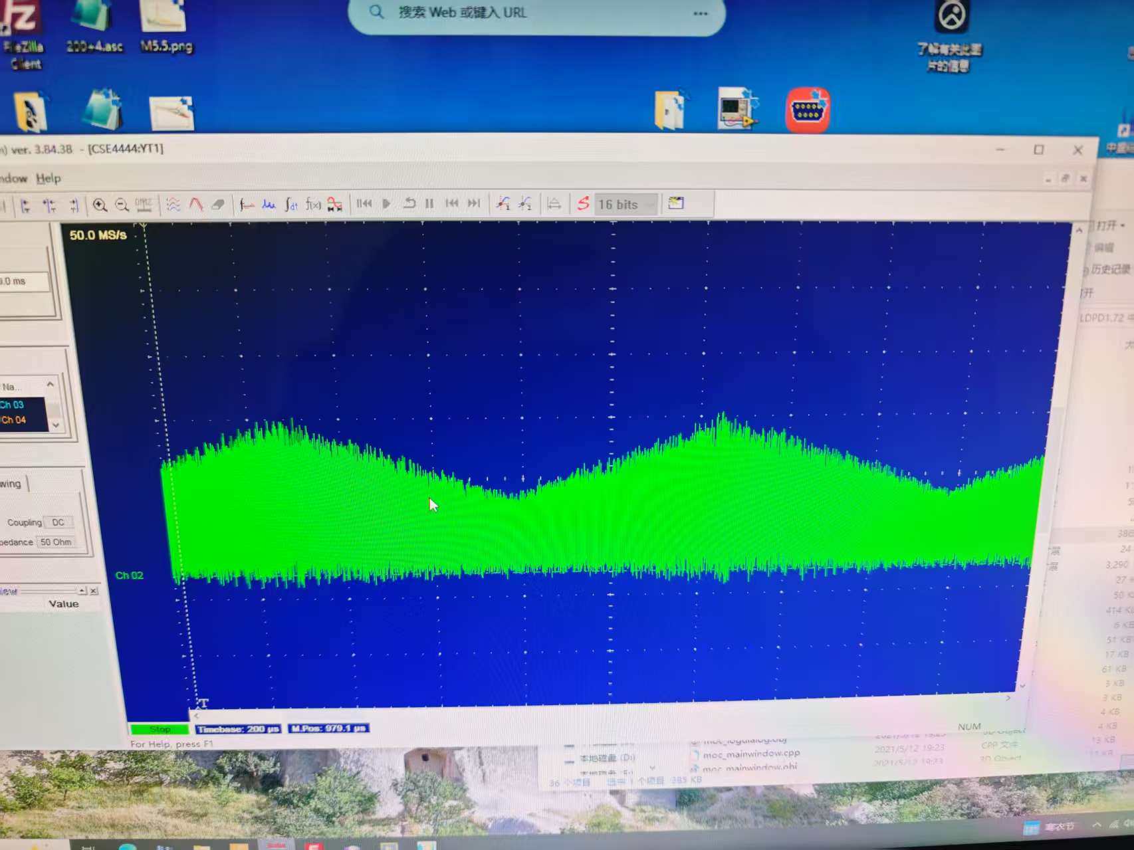
Task: Select the dual cursor marker tool
Action: 49,206
